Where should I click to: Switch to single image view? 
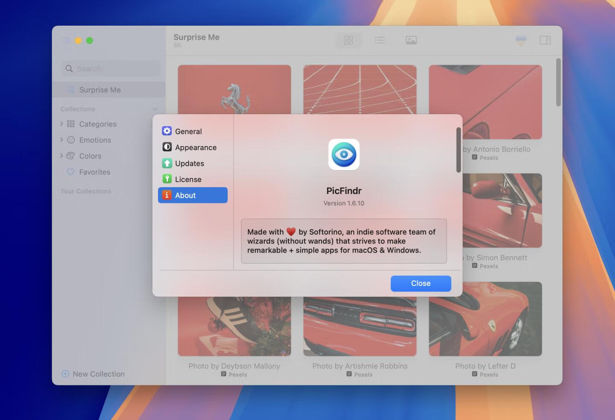coord(411,40)
